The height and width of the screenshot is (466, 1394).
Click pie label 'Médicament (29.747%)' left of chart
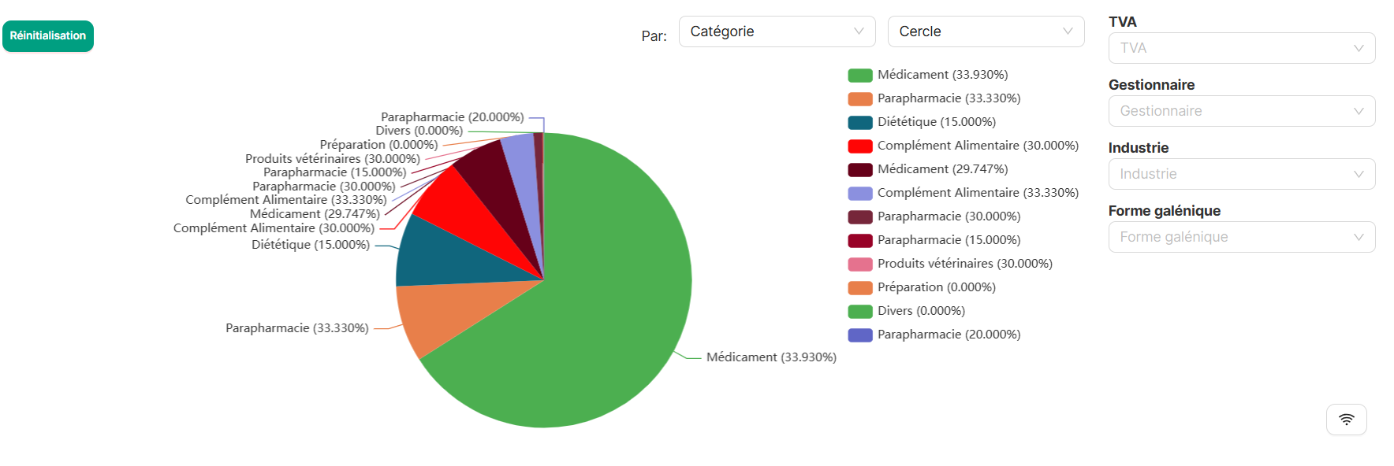pos(315,214)
